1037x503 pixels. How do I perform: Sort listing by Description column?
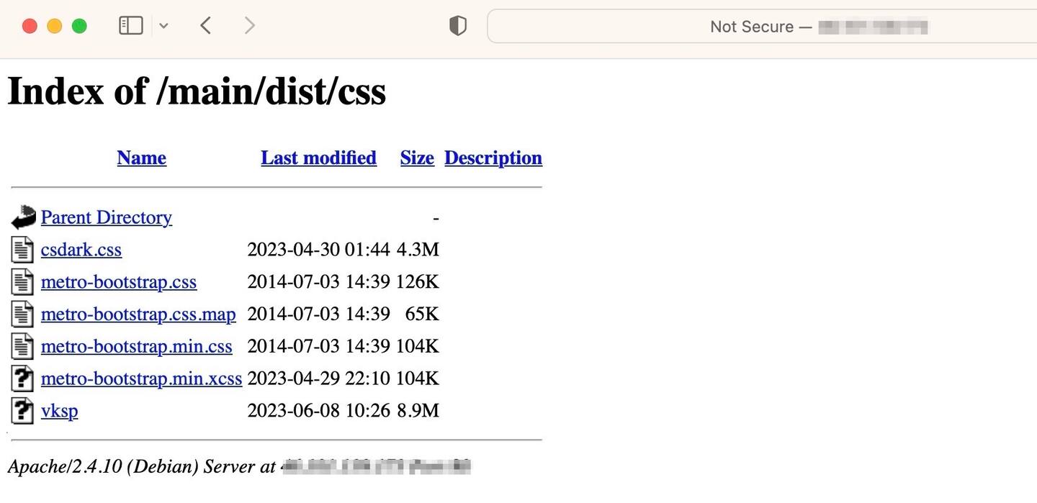pyautogui.click(x=493, y=158)
